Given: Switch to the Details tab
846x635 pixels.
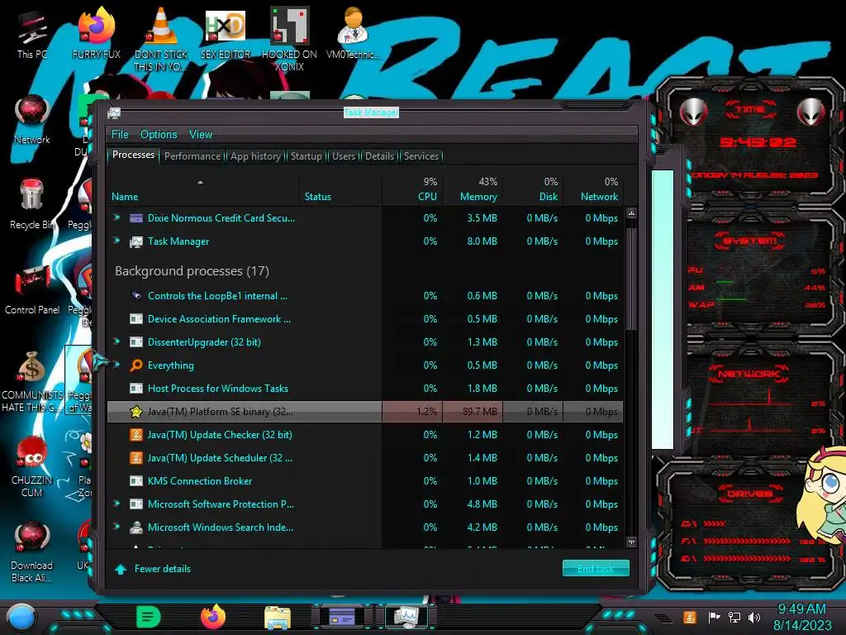Looking at the screenshot, I should (379, 156).
